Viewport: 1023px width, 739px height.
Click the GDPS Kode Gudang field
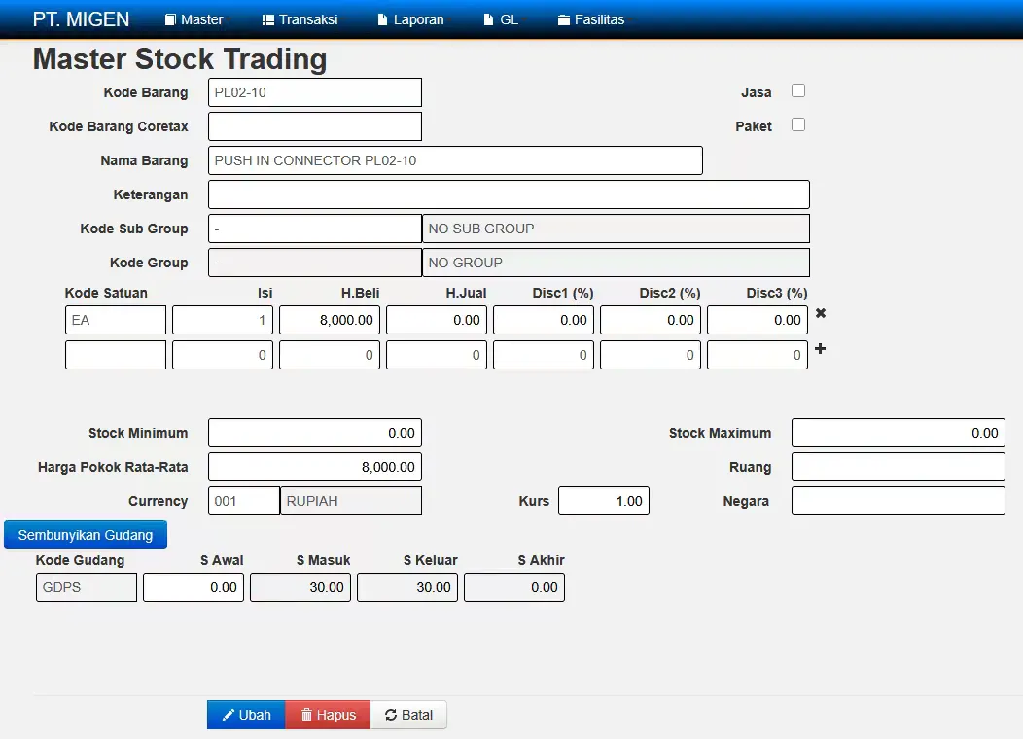coord(87,587)
